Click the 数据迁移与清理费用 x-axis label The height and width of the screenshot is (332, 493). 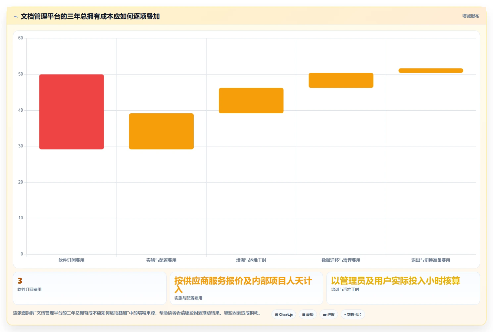[x=341, y=260]
